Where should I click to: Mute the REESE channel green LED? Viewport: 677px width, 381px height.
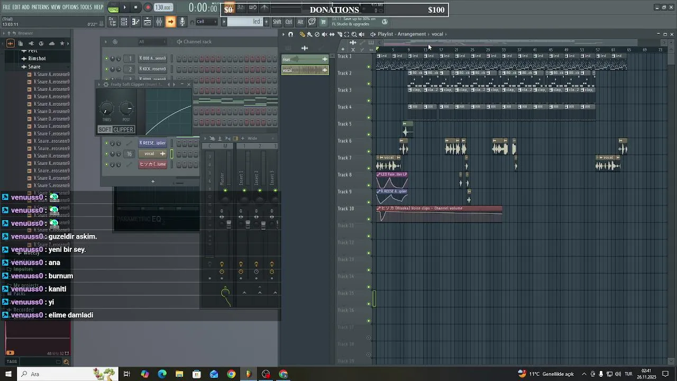click(x=106, y=143)
